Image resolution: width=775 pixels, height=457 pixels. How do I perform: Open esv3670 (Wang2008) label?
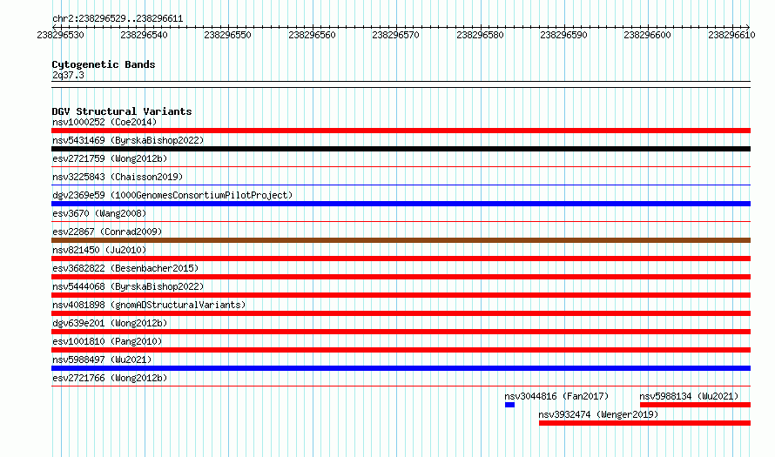click(x=99, y=213)
